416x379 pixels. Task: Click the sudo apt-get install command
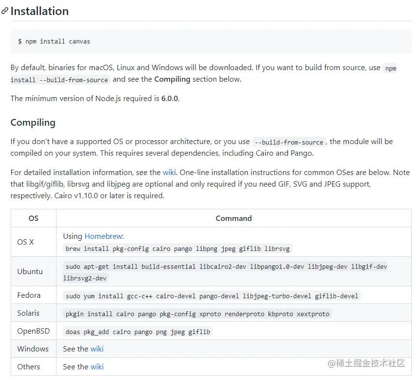point(226,266)
